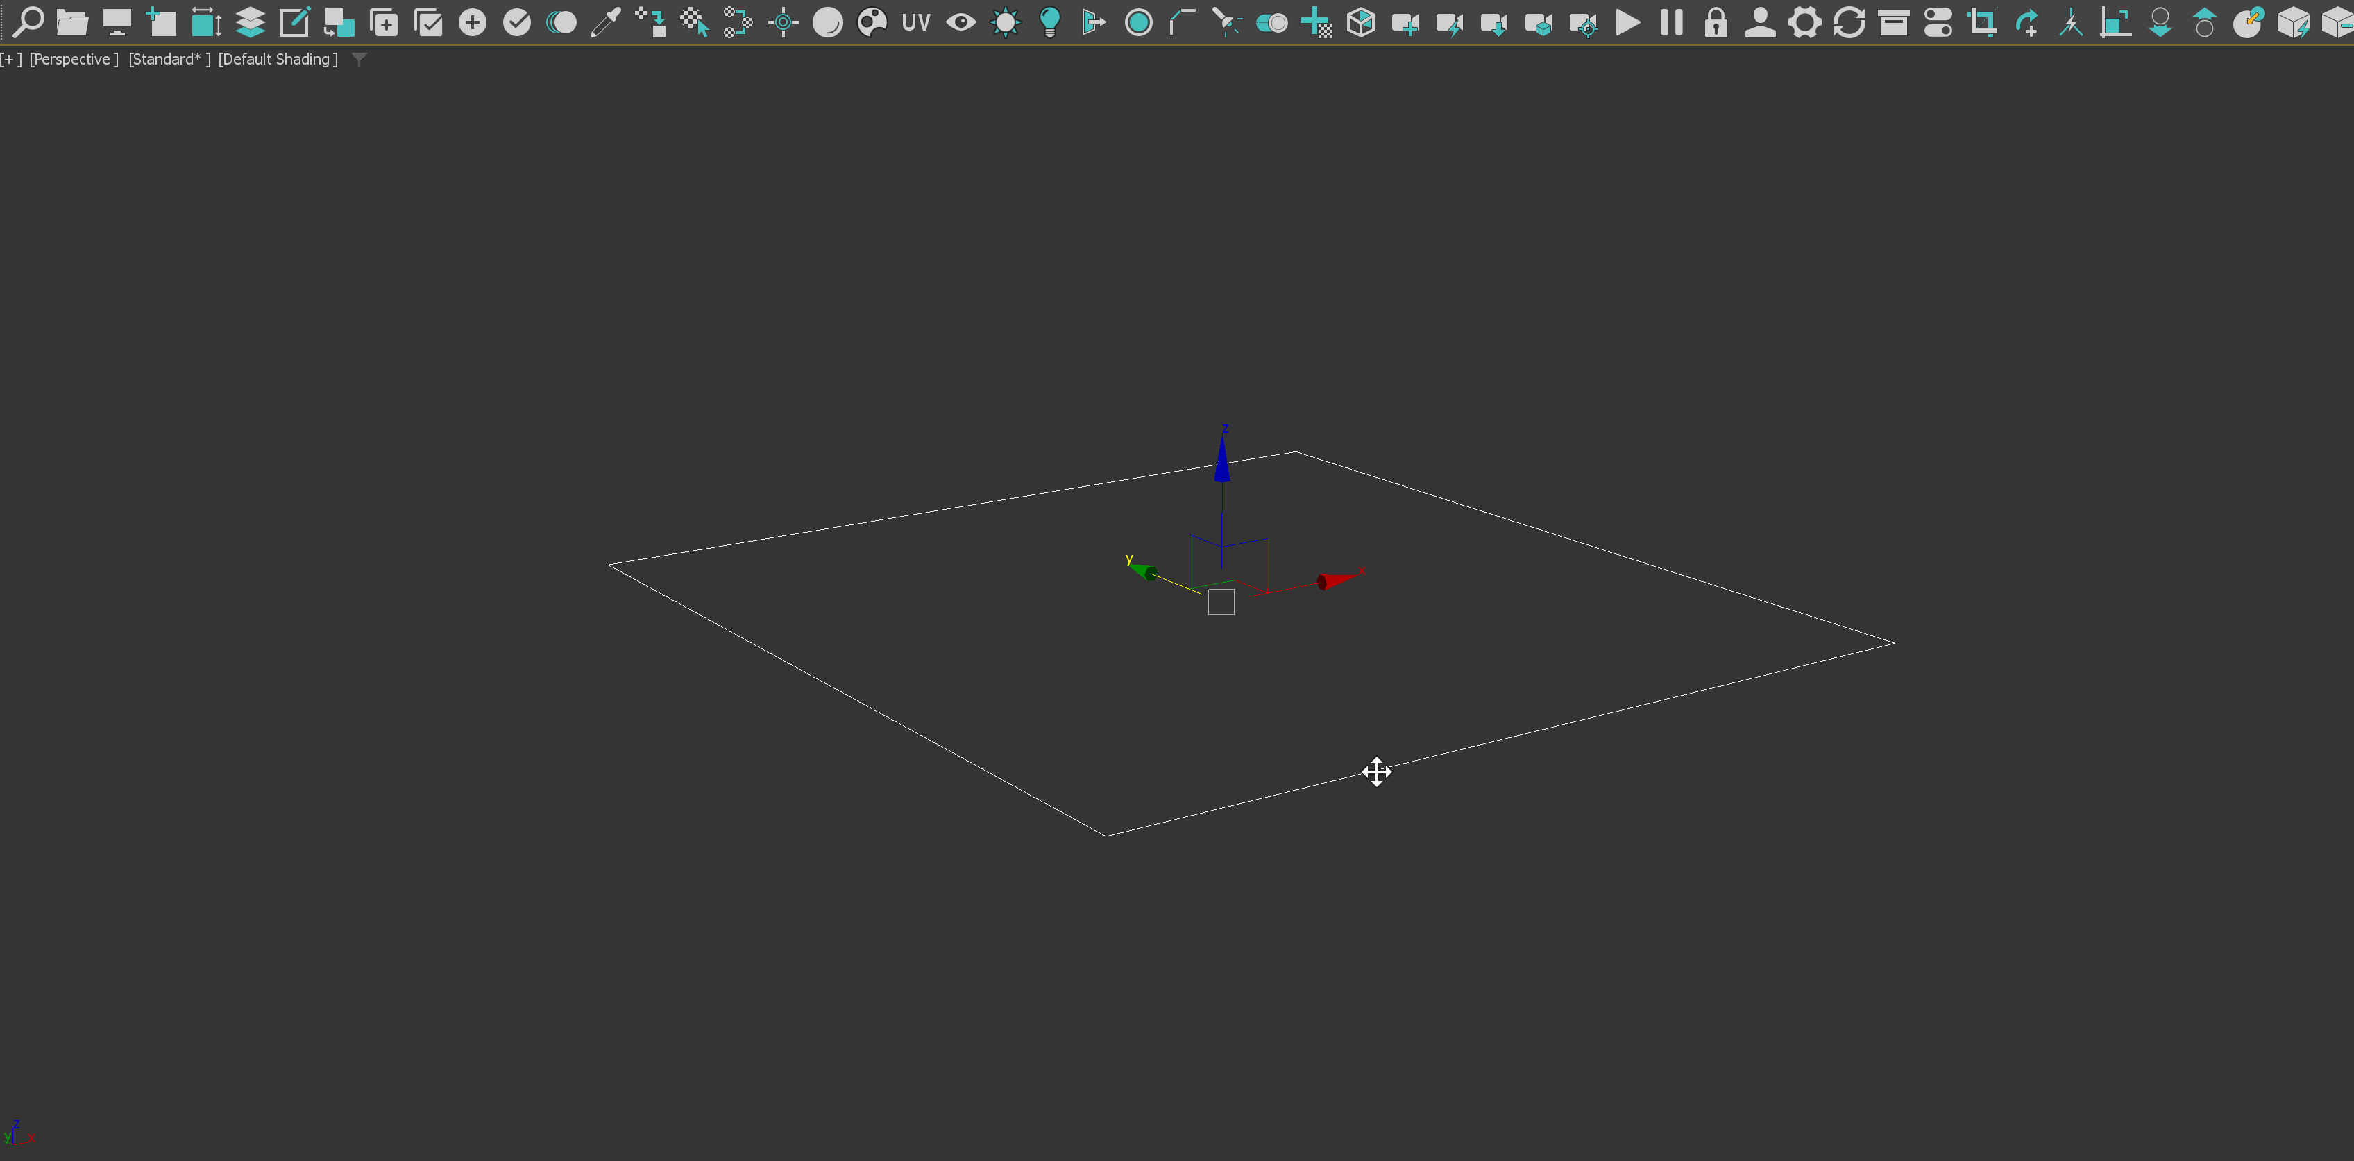Viewport: 2354px width, 1161px height.
Task: Click the viewport filter funnel icon
Action: coord(360,60)
